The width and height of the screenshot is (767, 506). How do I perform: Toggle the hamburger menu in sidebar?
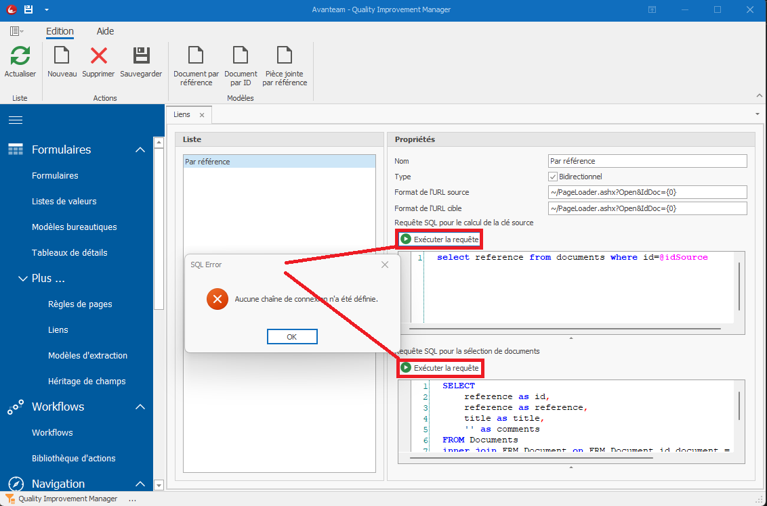[x=16, y=120]
